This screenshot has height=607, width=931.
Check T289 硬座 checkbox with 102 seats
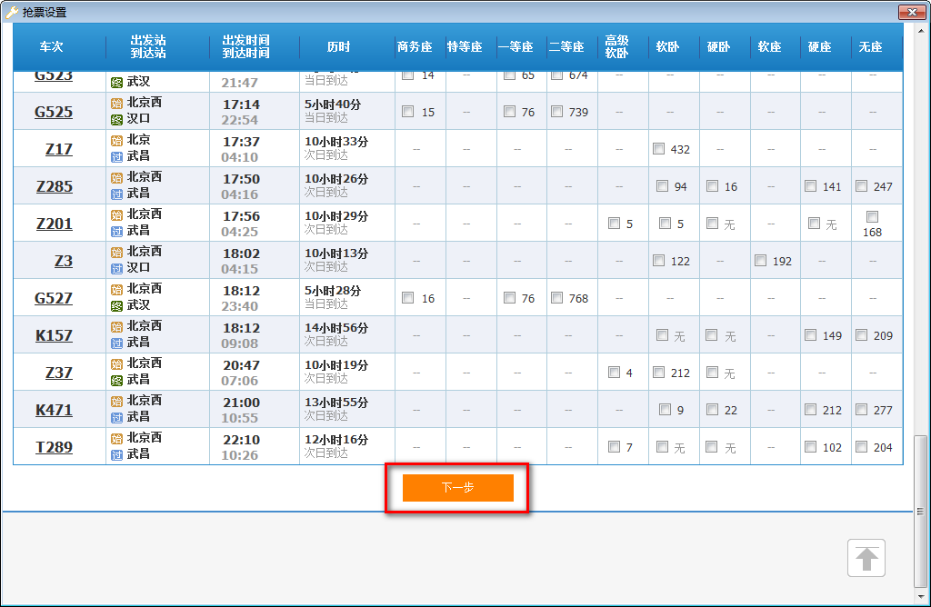click(x=810, y=447)
